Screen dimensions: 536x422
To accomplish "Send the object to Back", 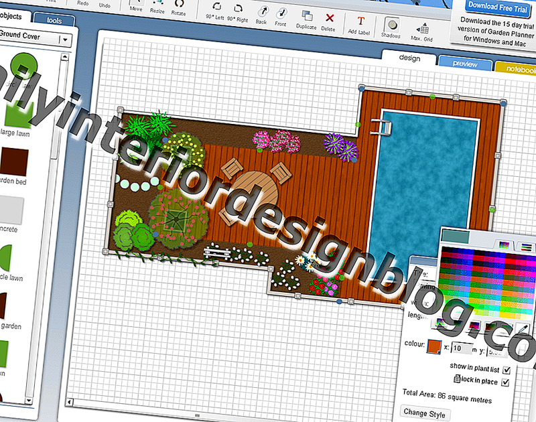I will tap(261, 16).
